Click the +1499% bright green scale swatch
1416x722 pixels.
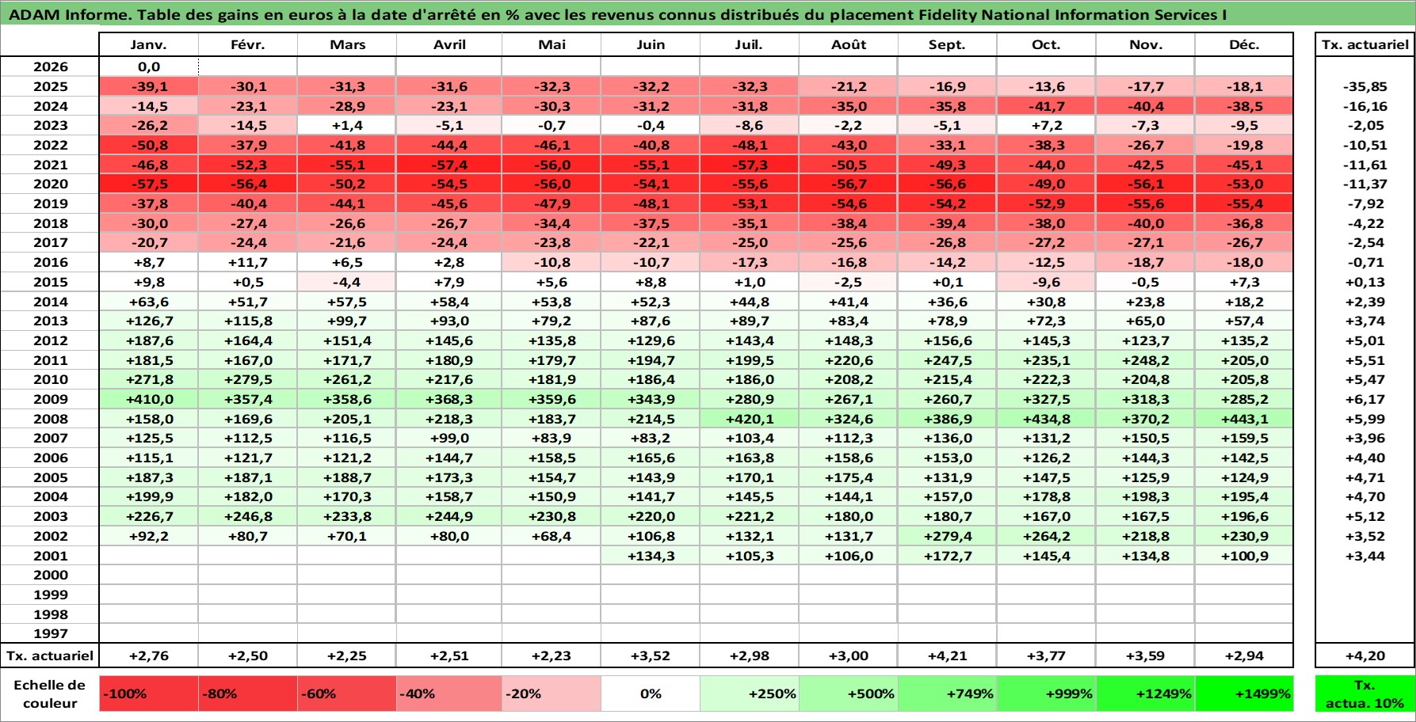pos(1244,693)
